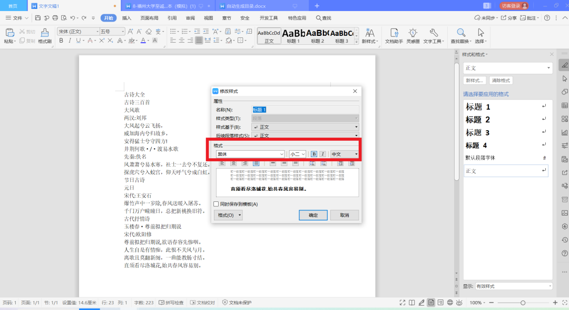The image size is (569, 310).
Task: Click the zoom slider handle in the status bar
Action: [x=523, y=303]
